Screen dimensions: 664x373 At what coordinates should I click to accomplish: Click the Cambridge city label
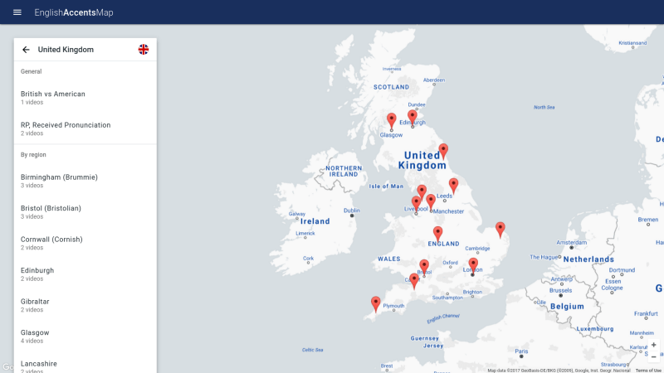click(478, 248)
